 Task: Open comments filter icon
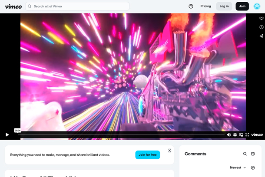253,167
